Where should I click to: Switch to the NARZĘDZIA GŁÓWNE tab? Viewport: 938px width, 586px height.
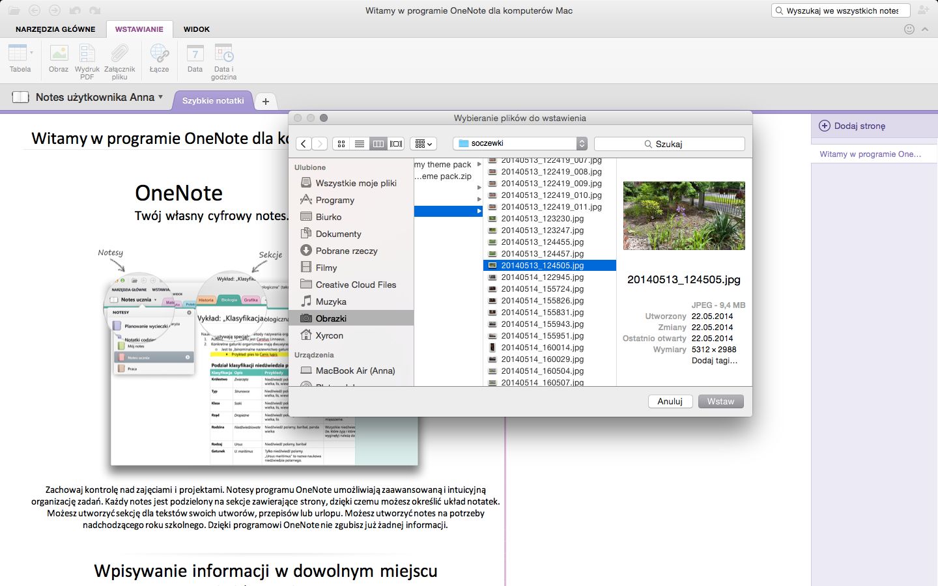55,29
